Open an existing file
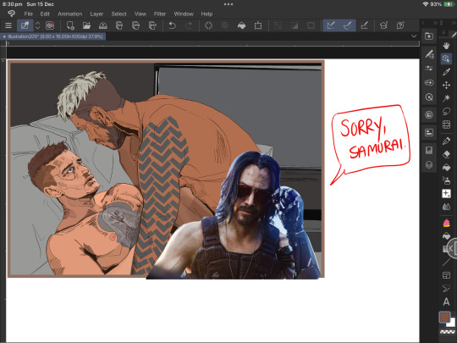The image size is (457, 343). click(x=86, y=25)
